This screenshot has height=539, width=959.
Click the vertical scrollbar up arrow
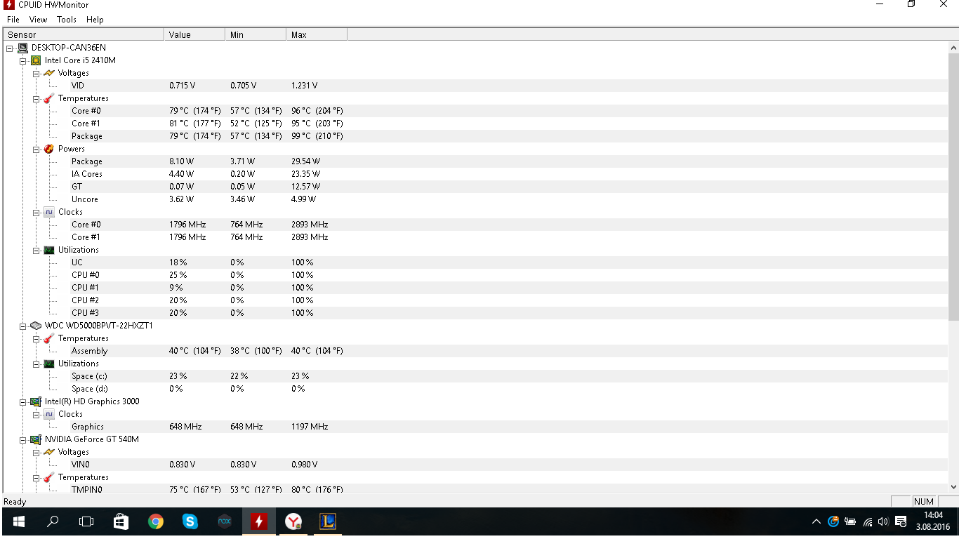(x=953, y=48)
